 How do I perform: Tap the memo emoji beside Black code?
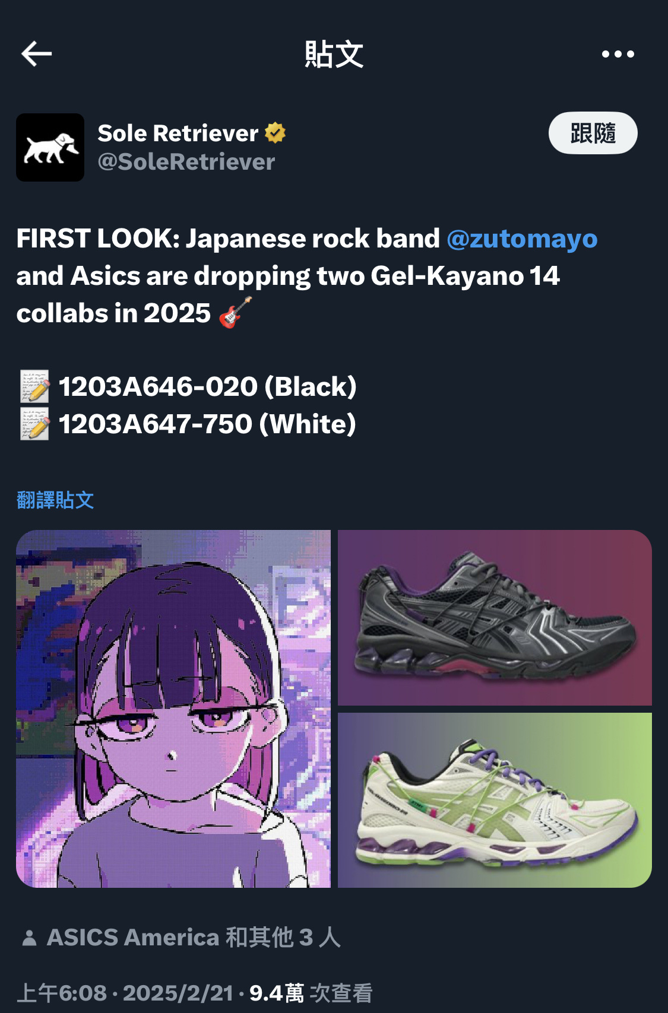tap(35, 386)
